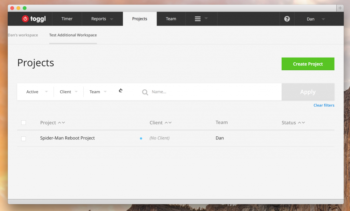
Task: Click the blue project color dot
Action: point(141,138)
